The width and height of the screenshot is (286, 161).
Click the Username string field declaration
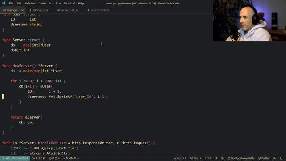[26, 25]
